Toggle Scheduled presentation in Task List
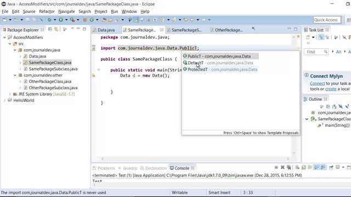This screenshot has height=197, width=351. coord(327,37)
